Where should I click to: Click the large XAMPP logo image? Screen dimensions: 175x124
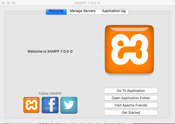tap(129, 49)
